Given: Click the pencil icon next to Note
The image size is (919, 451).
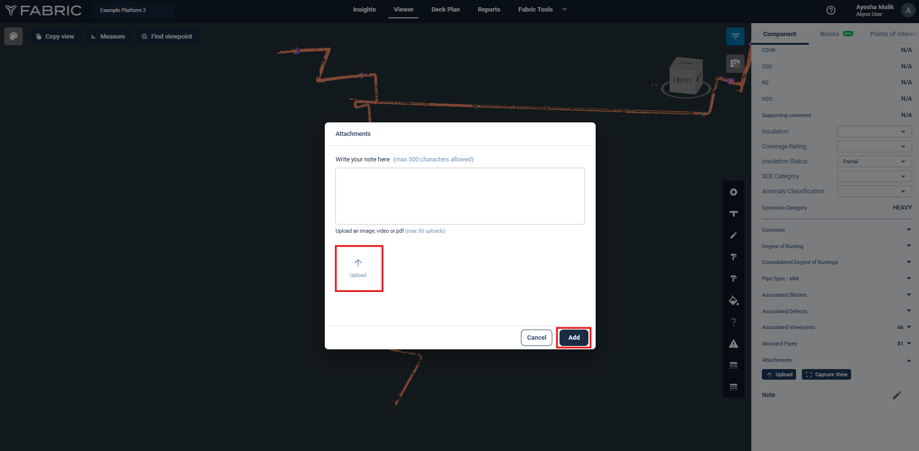Looking at the screenshot, I should [x=896, y=395].
